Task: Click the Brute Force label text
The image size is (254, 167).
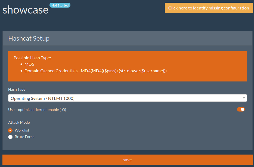Action: tap(24, 137)
